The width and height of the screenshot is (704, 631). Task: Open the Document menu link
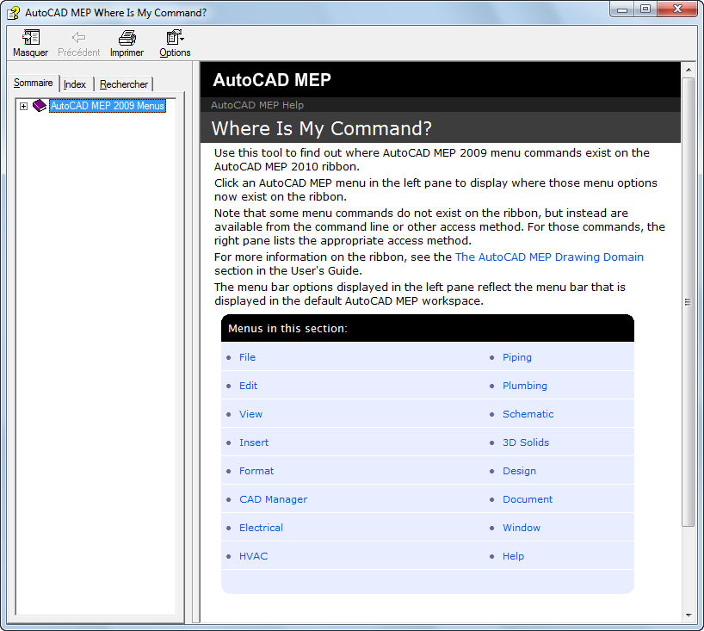[528, 499]
